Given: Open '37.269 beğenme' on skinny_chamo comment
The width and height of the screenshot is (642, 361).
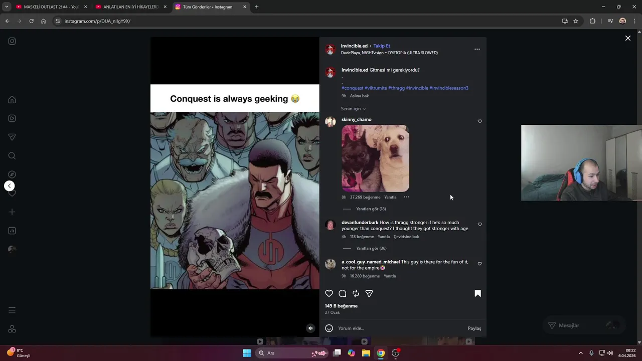Looking at the screenshot, I should pyautogui.click(x=365, y=197).
